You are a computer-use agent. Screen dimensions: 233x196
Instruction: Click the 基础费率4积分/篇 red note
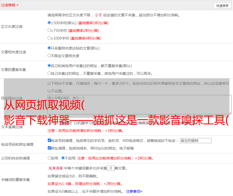[85, 38]
